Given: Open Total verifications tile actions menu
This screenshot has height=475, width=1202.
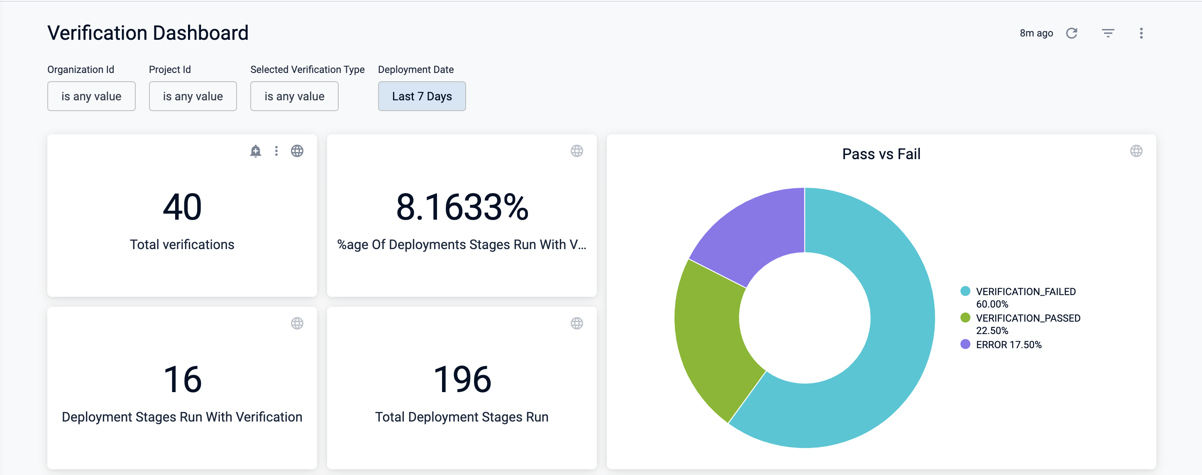Looking at the screenshot, I should [276, 151].
